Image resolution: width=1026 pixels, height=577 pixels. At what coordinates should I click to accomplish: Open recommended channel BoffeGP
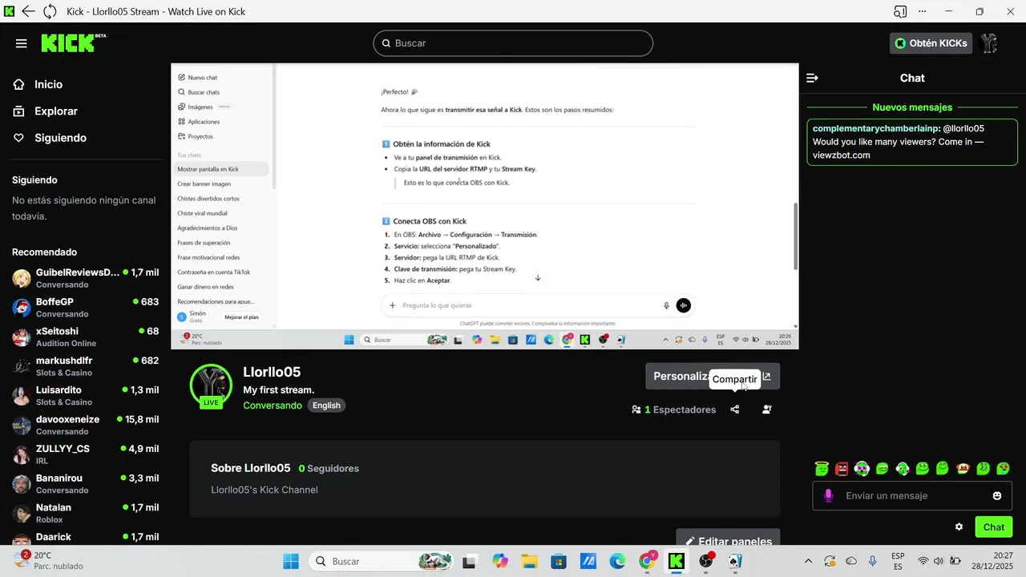pyautogui.click(x=85, y=308)
